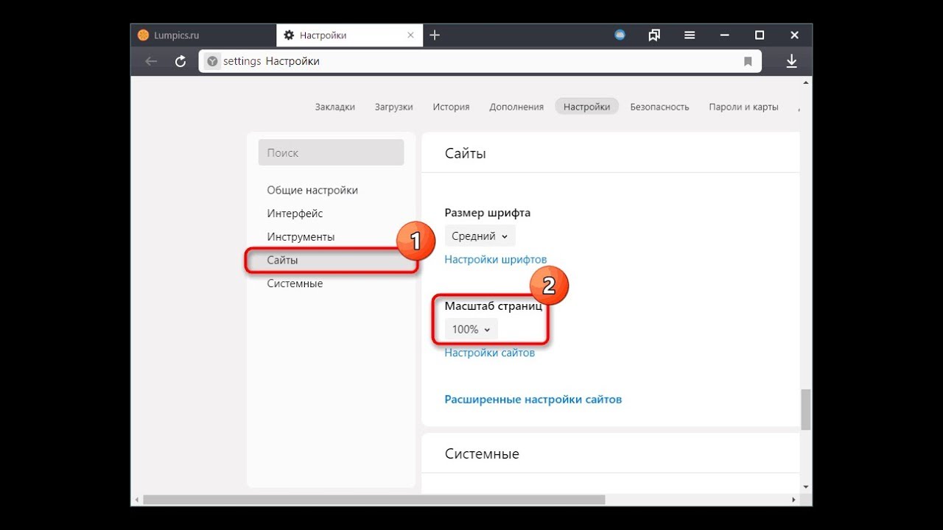943x530 pixels.
Task: Bookmark the page with bookmark icon
Action: coord(748,62)
